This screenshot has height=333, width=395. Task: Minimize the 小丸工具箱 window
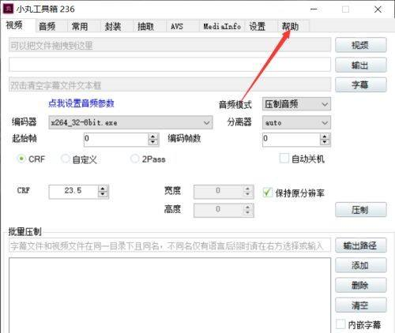314,9
